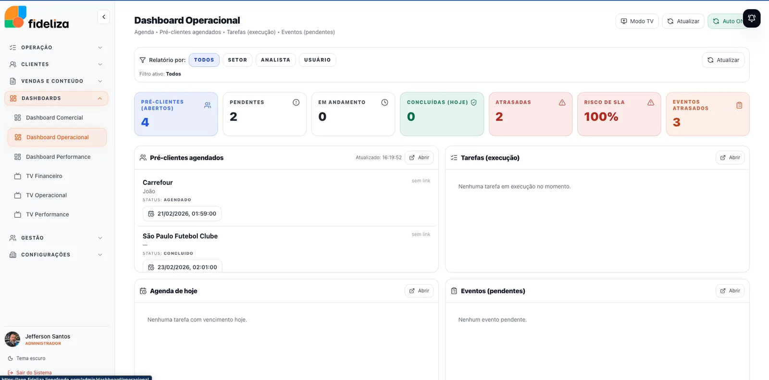Click the Em Andamento clock icon

384,102
